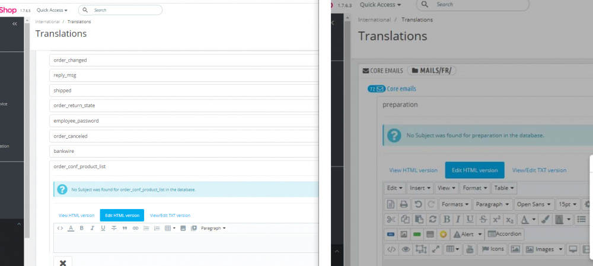The image size is (593, 266).
Task: Open 15pt font size dropdown
Action: coord(568,204)
